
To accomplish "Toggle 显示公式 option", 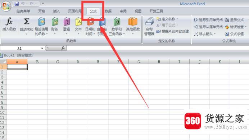I will 234,20.
